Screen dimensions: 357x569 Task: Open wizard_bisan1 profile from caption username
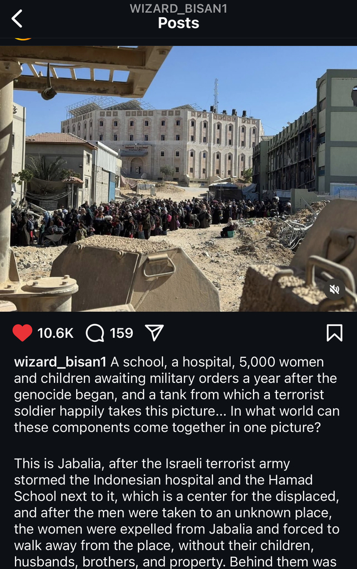[60, 362]
